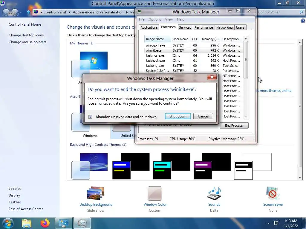Select the taskeng.exe process row
306x229 pixels.
coord(194,65)
